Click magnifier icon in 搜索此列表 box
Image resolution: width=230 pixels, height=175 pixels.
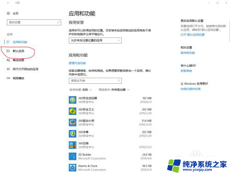(x=119, y=81)
